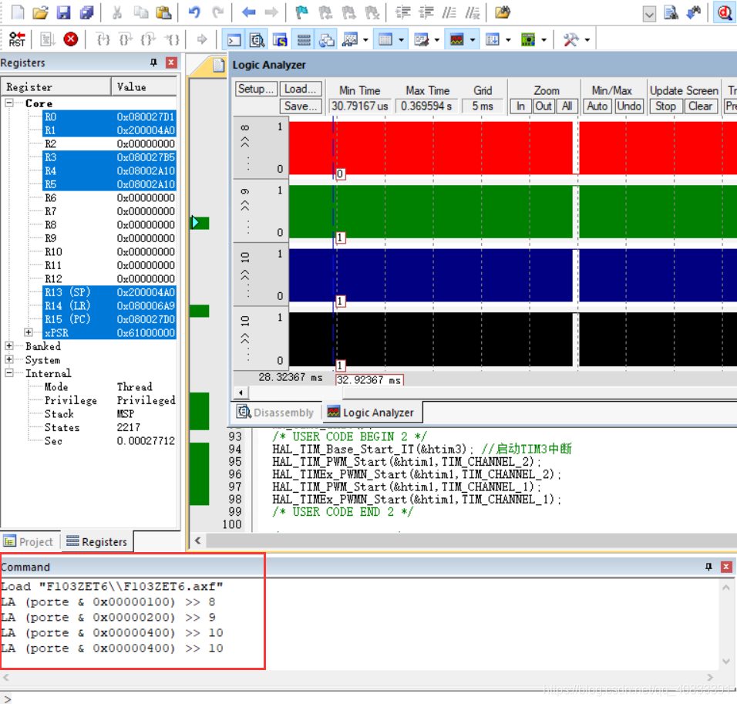The height and width of the screenshot is (704, 737).
Task: Click the Update Screen Stop button
Action: click(665, 106)
